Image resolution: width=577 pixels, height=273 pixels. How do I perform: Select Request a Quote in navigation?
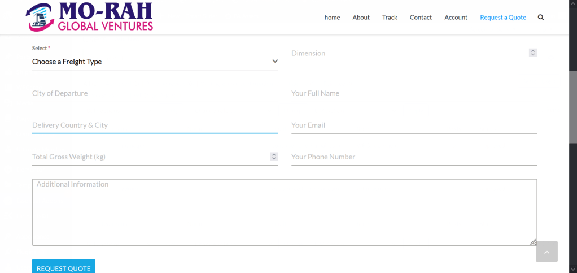[502, 18]
